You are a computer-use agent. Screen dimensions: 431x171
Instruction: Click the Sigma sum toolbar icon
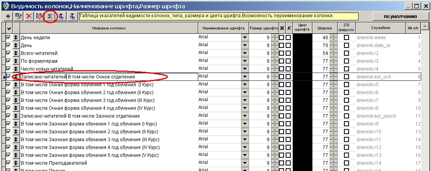coord(50,16)
